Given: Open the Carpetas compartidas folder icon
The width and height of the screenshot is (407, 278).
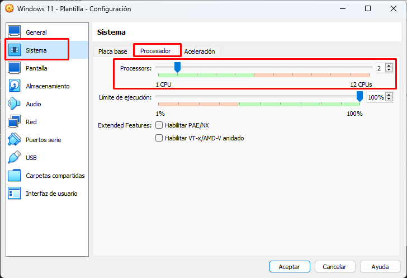Looking at the screenshot, I should (15, 176).
